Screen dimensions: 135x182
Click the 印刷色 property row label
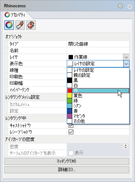tap(16, 77)
